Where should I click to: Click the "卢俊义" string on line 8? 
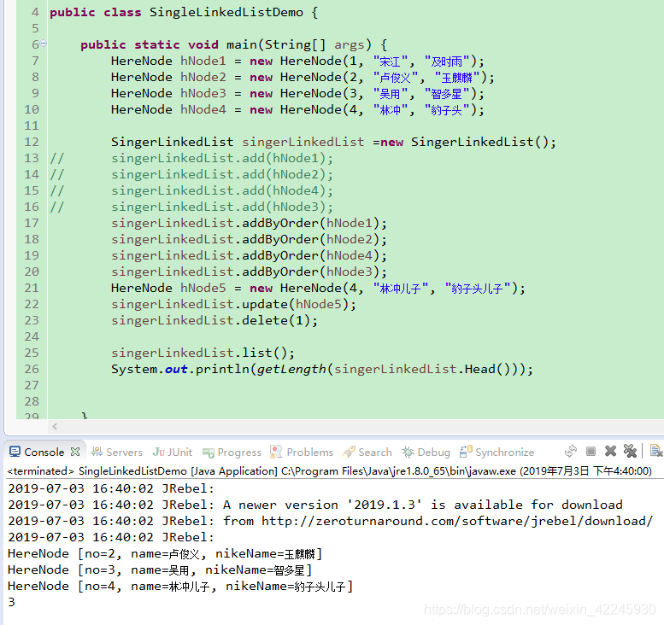(396, 78)
